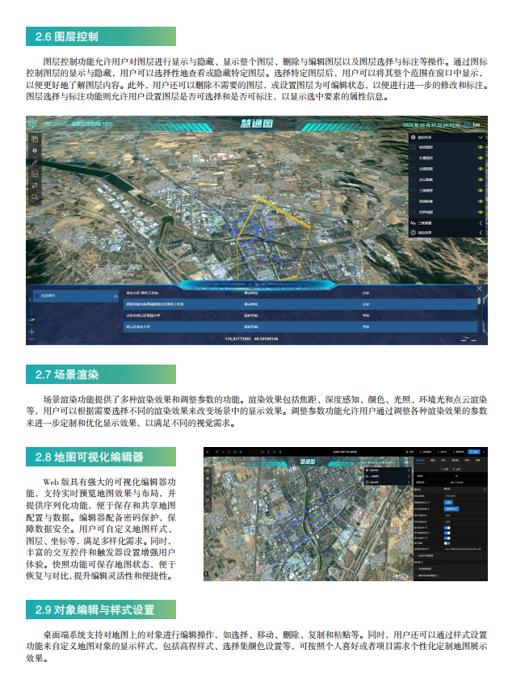This screenshot has height=696, width=529.
Task: Collapse the 图层列表 panel with its down chevron
Action: 481,137
